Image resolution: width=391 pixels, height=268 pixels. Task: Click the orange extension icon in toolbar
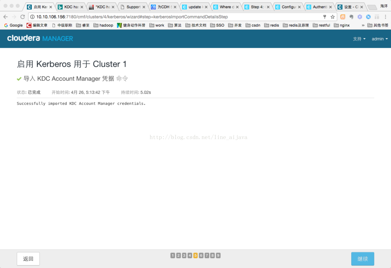(x=343, y=17)
